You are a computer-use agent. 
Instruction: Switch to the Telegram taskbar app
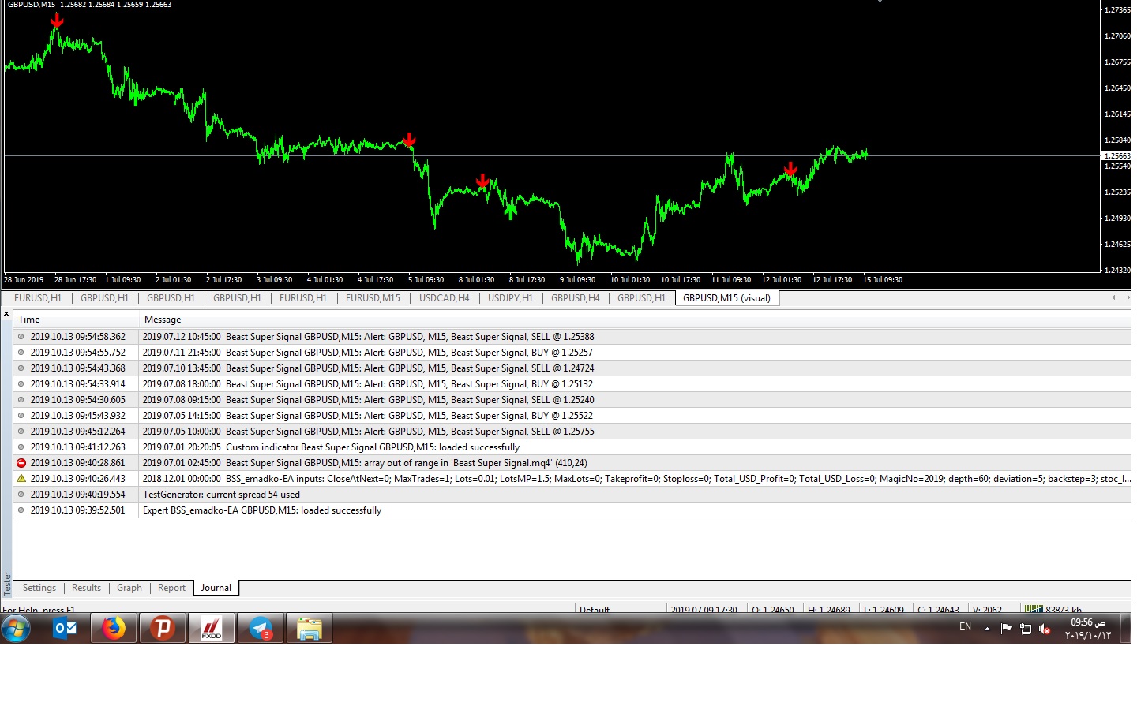click(x=261, y=629)
